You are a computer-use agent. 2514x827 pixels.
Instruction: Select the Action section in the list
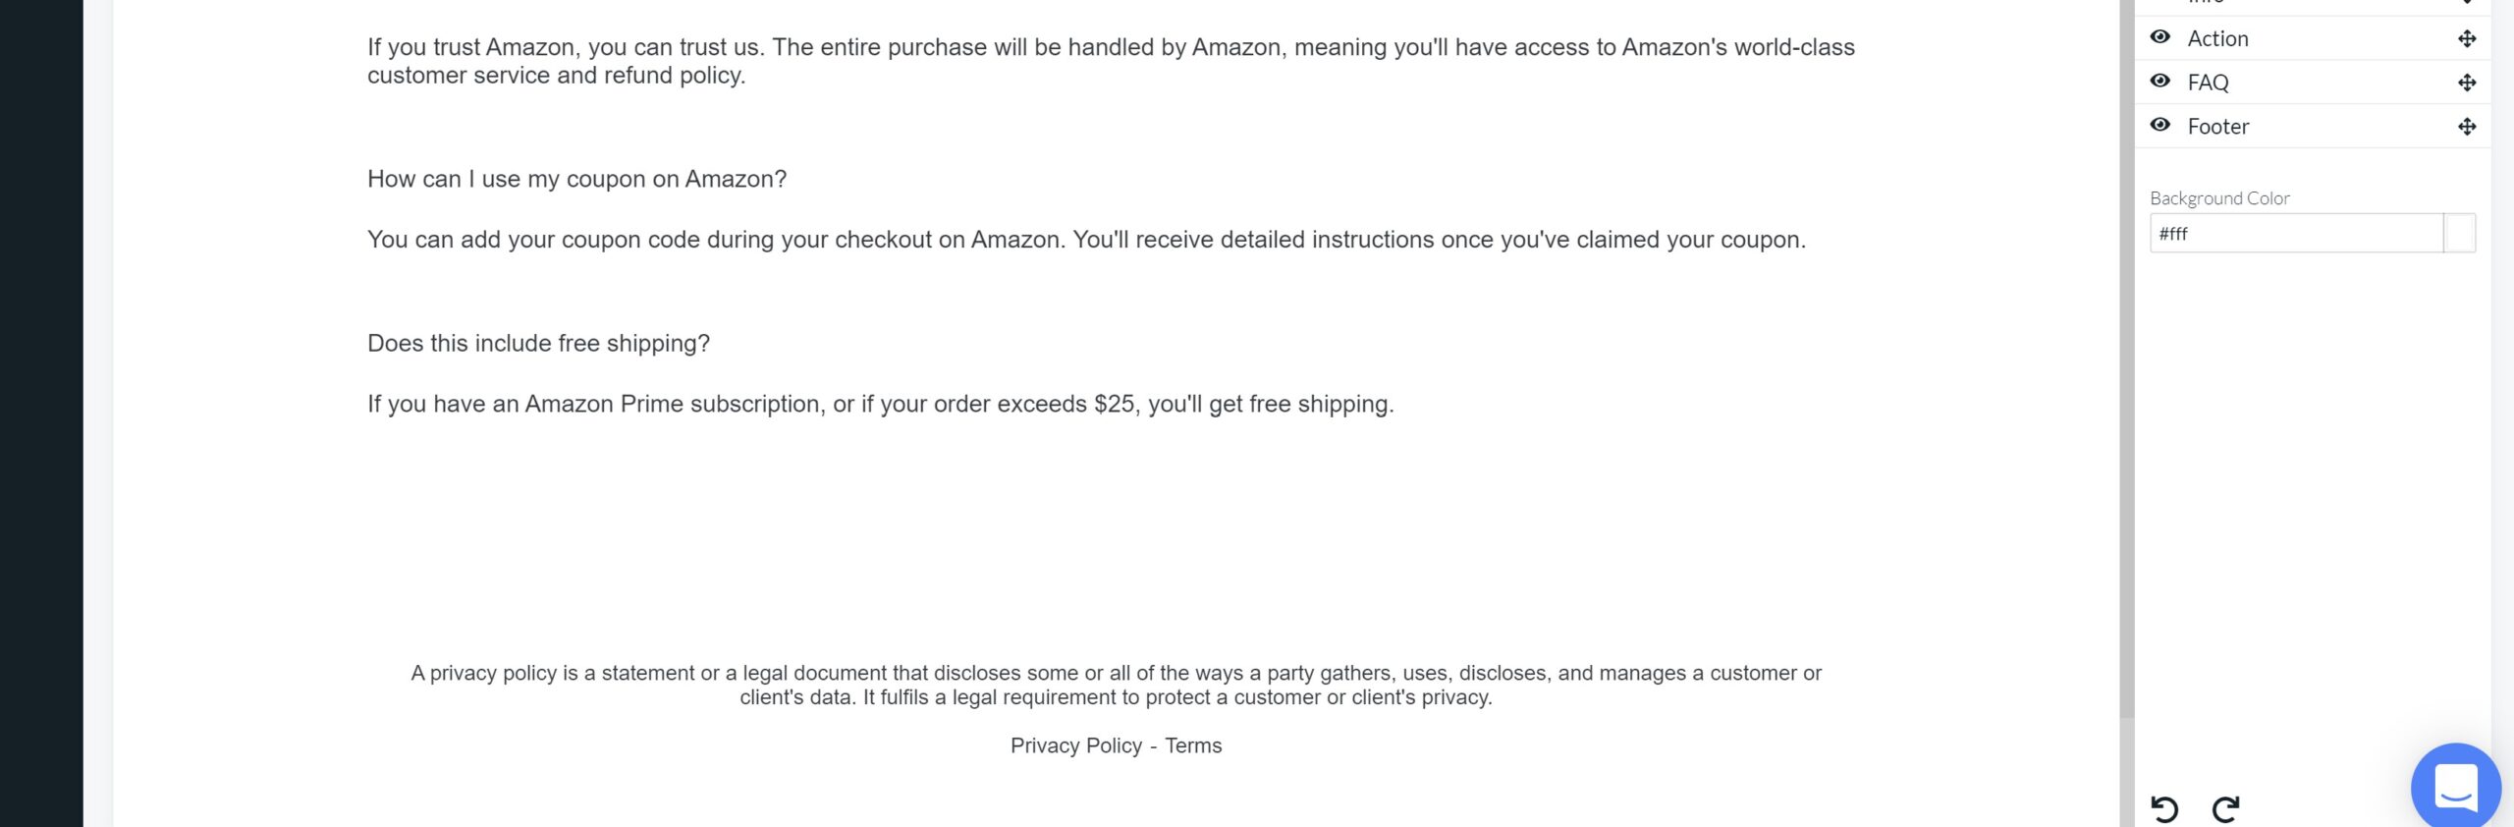click(x=2217, y=39)
